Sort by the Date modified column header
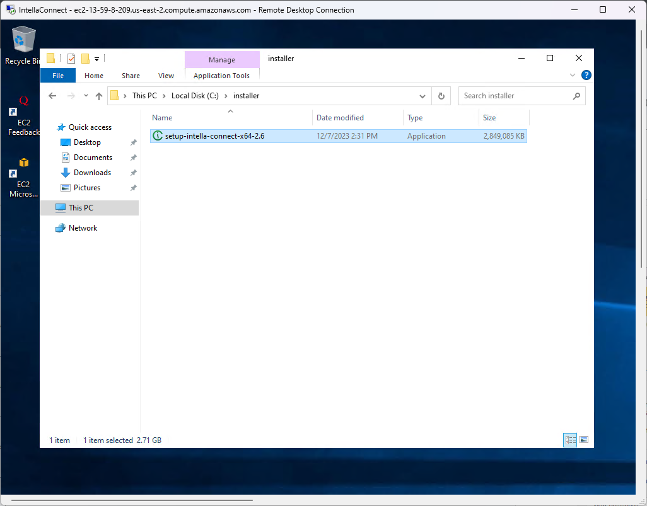The height and width of the screenshot is (506, 647). 358,118
